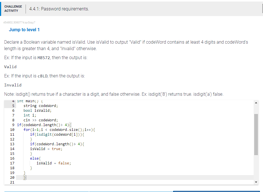
Task: Click the closing brace on line 20
Action: [x=24, y=177]
